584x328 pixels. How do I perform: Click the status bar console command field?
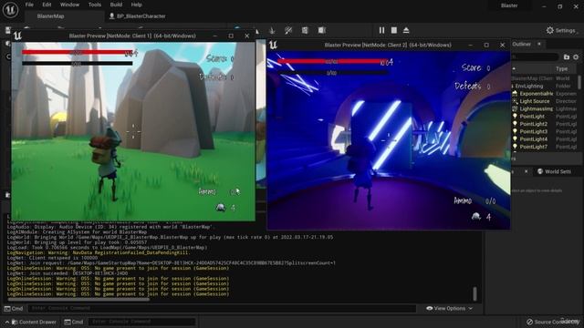141,322
